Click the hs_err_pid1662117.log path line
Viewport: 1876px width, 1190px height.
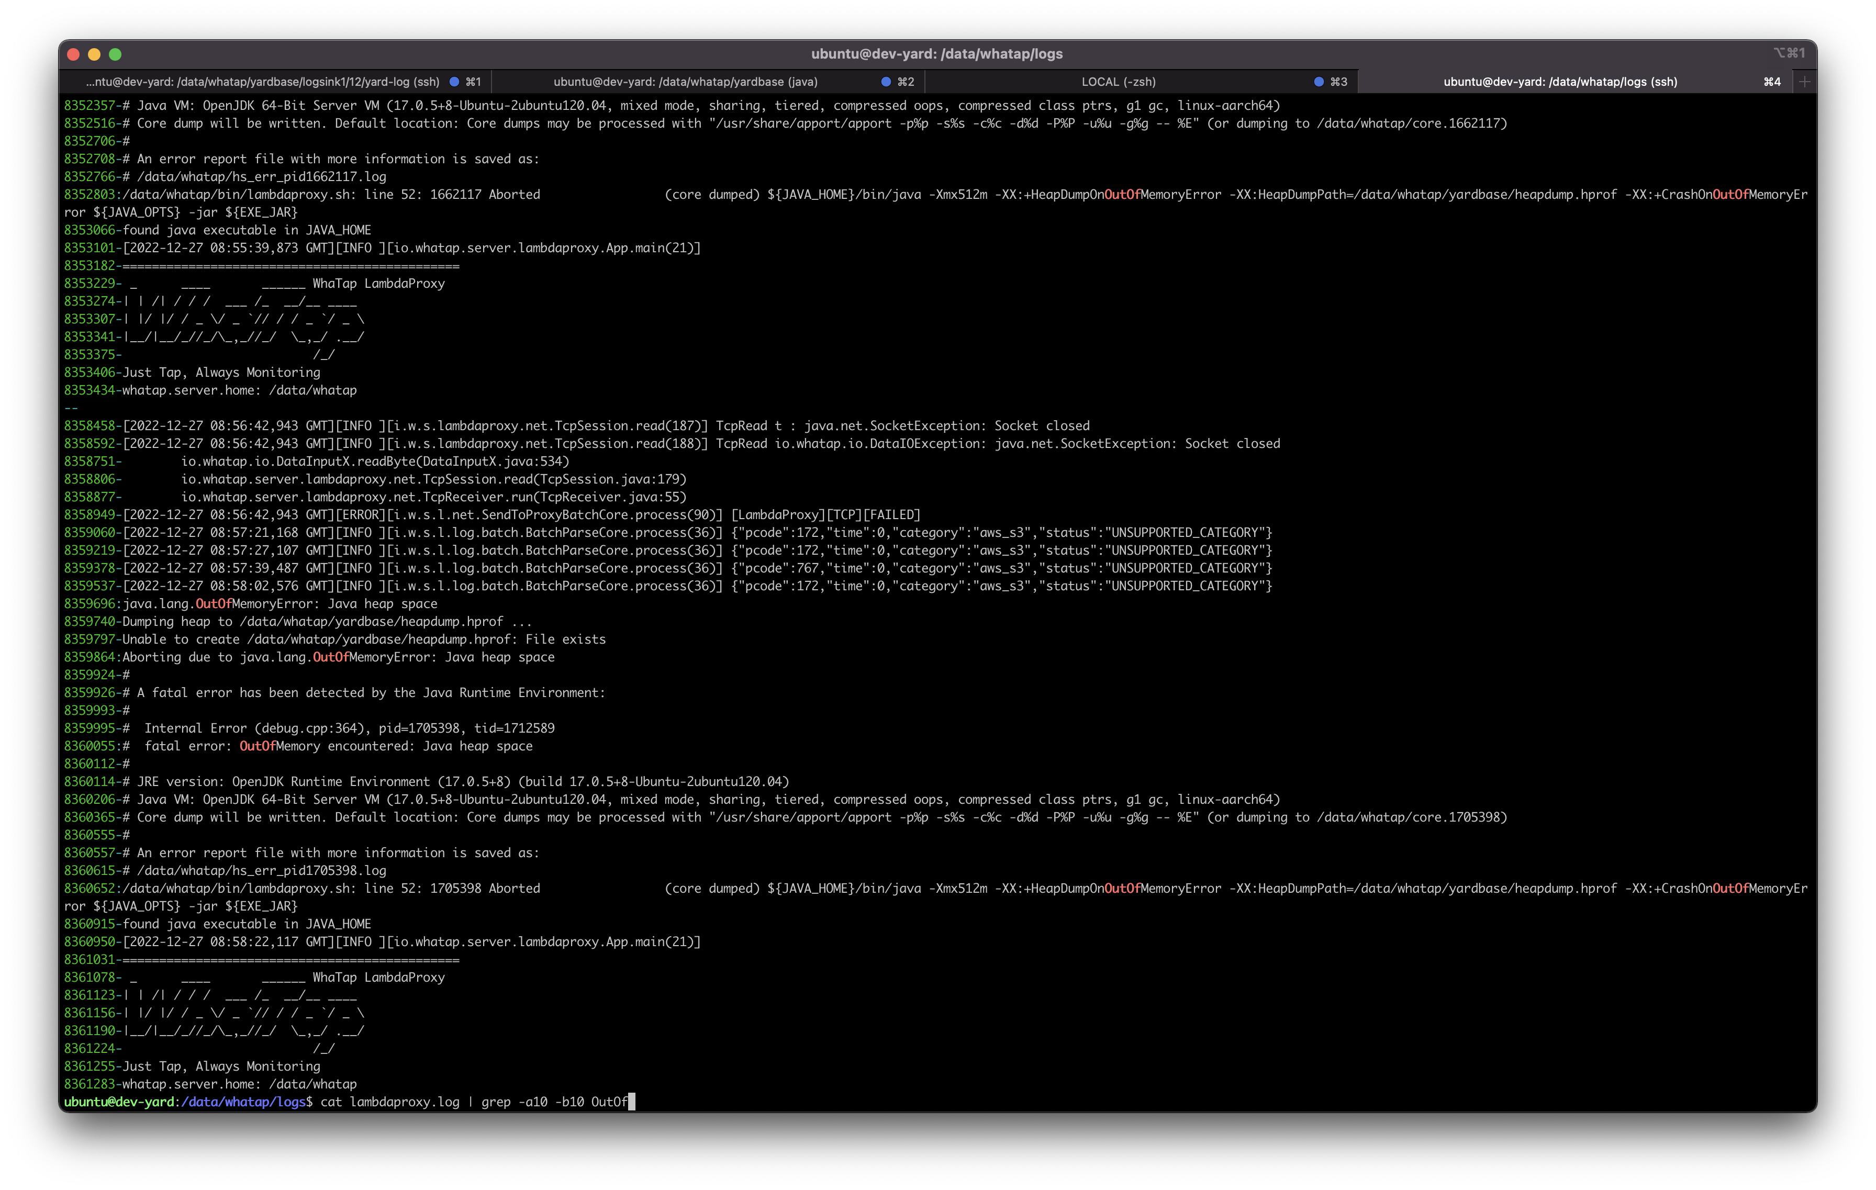click(x=262, y=177)
